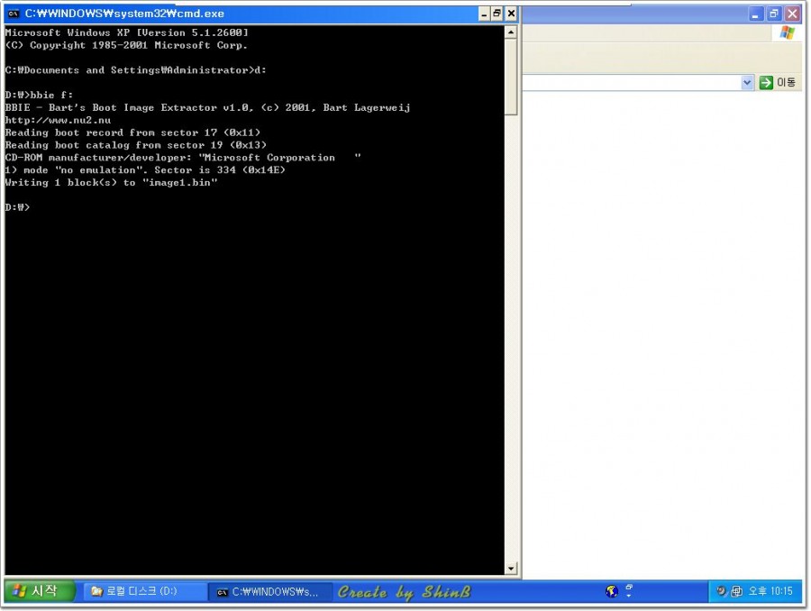Image resolution: width=811 pixels, height=611 pixels.
Task: Click the 'Documents and Settings\Administrator>d:' line
Action: tap(135, 70)
